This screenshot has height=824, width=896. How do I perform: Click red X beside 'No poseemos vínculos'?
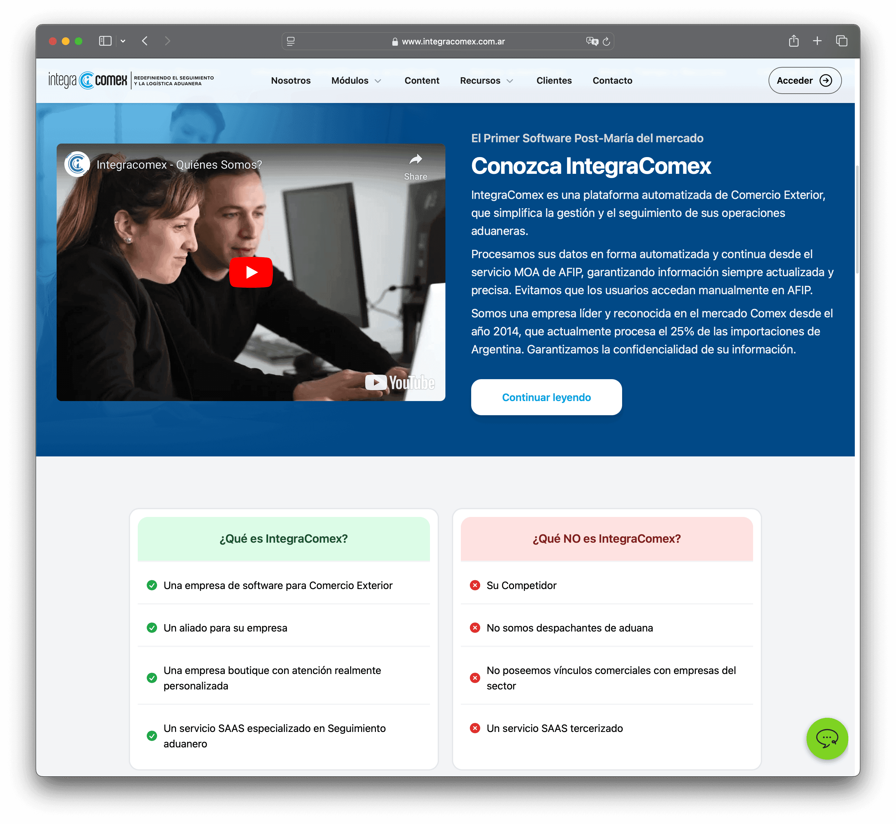click(x=475, y=678)
